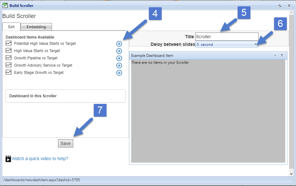
Task: Click 'Example Dashboard Item' panel header
Action: [208, 56]
